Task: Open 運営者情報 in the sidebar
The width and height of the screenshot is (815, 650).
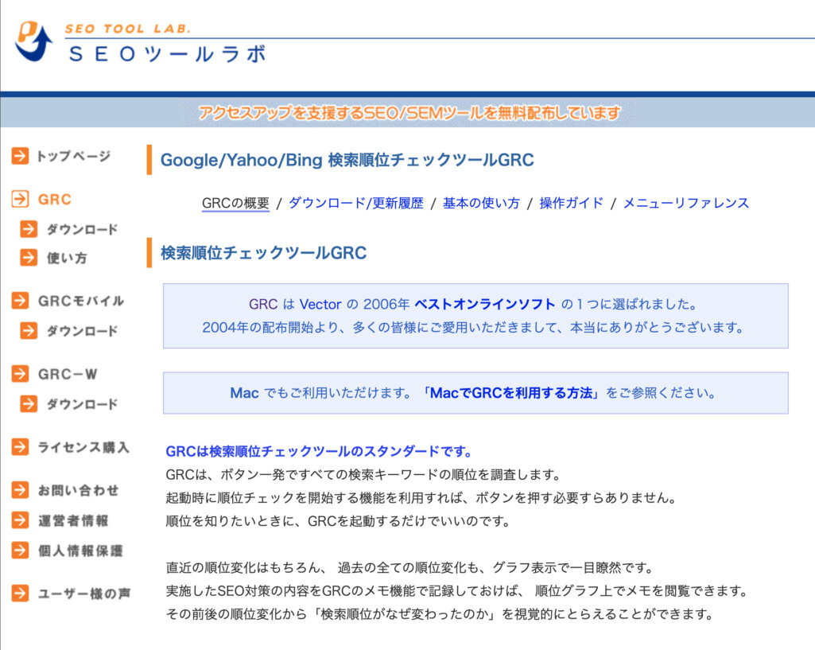Action: [x=73, y=520]
